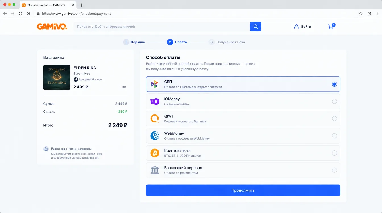The width and height of the screenshot is (382, 213).
Task: Bookmark page with the star icon
Action: pos(361,14)
